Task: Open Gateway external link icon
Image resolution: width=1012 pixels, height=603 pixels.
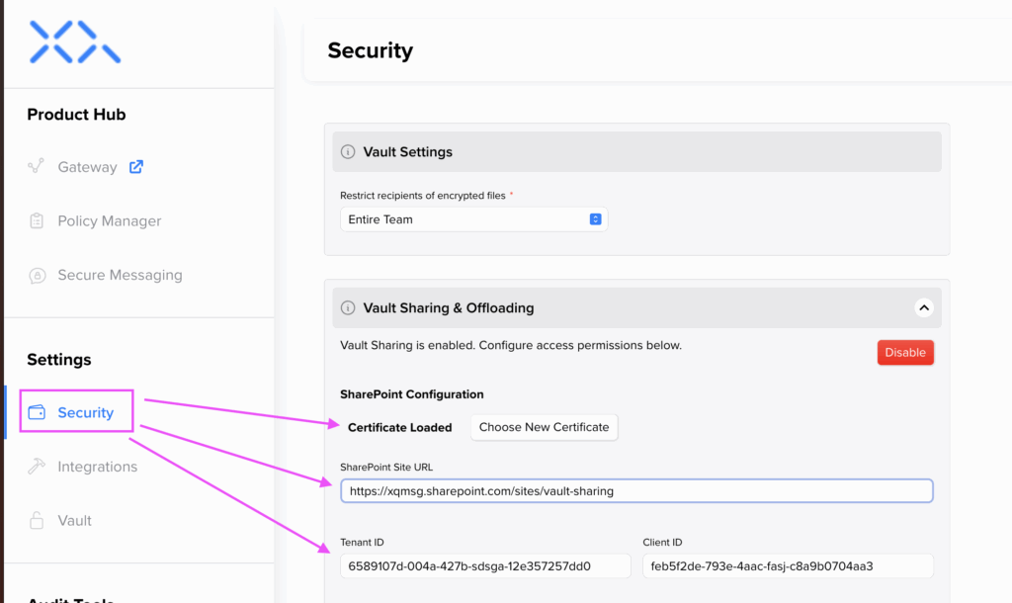Action: click(136, 167)
